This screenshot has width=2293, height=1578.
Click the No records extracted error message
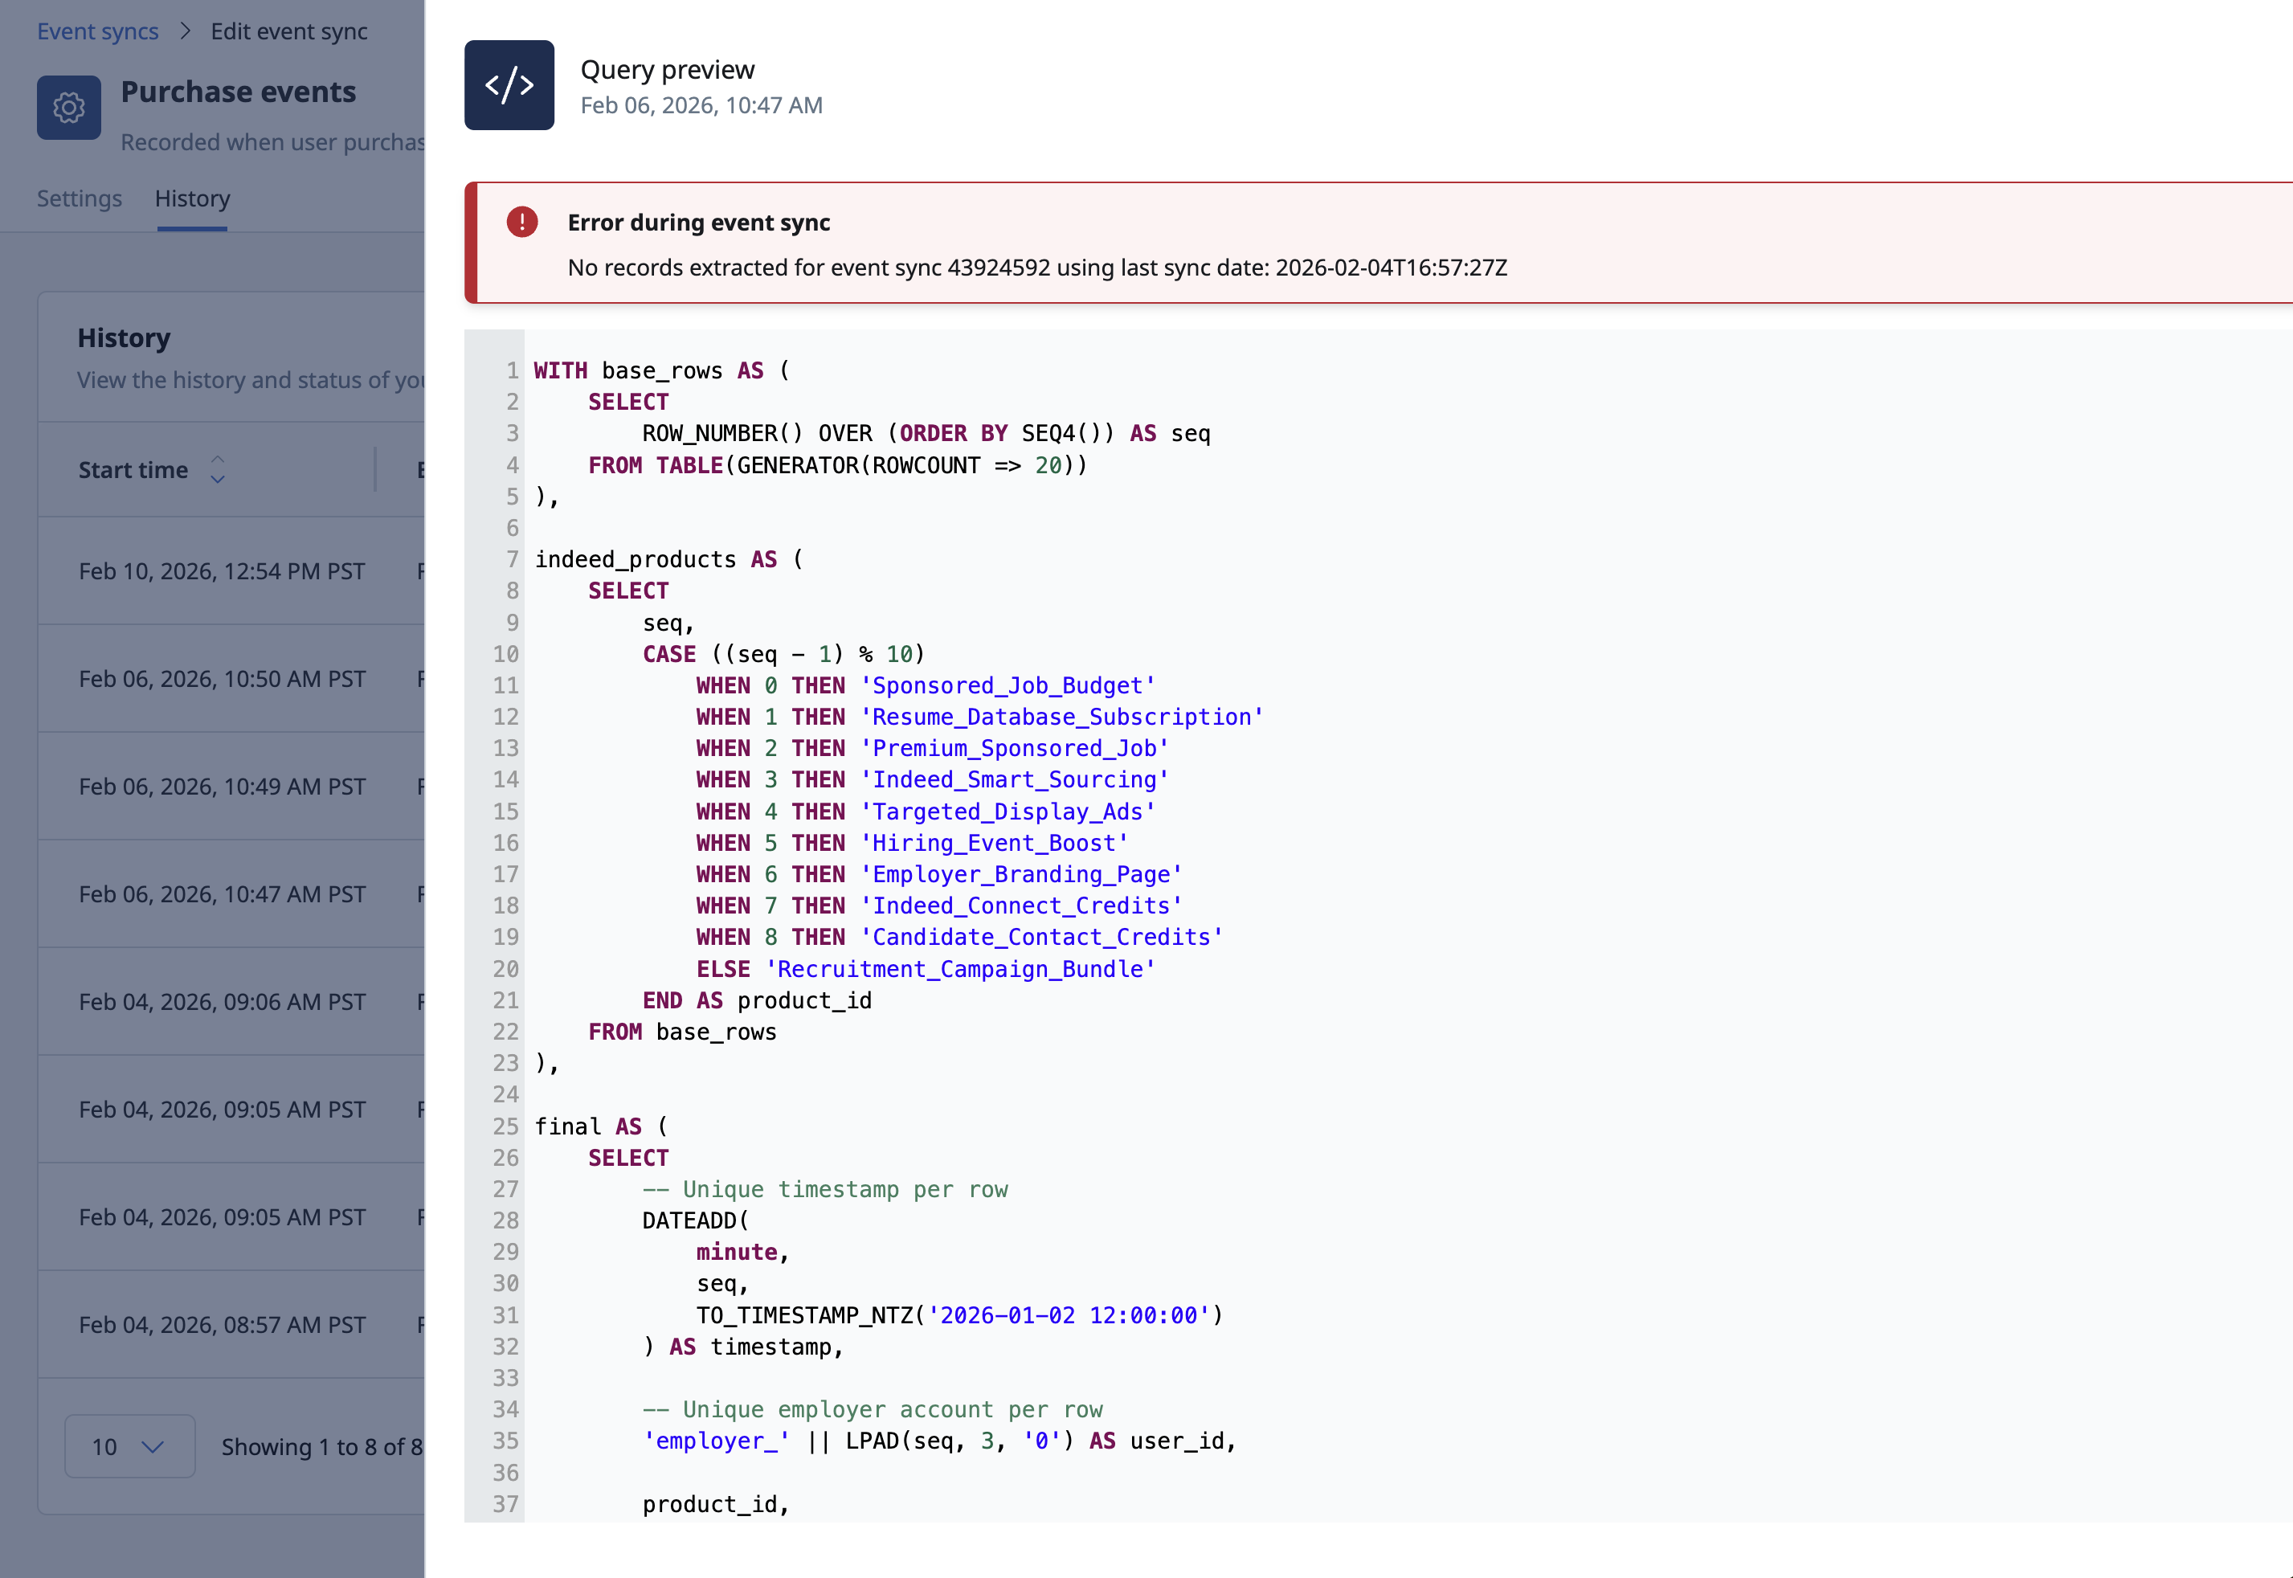[x=1037, y=268]
